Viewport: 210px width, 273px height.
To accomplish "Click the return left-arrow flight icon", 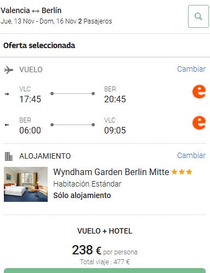I will 7,125.
